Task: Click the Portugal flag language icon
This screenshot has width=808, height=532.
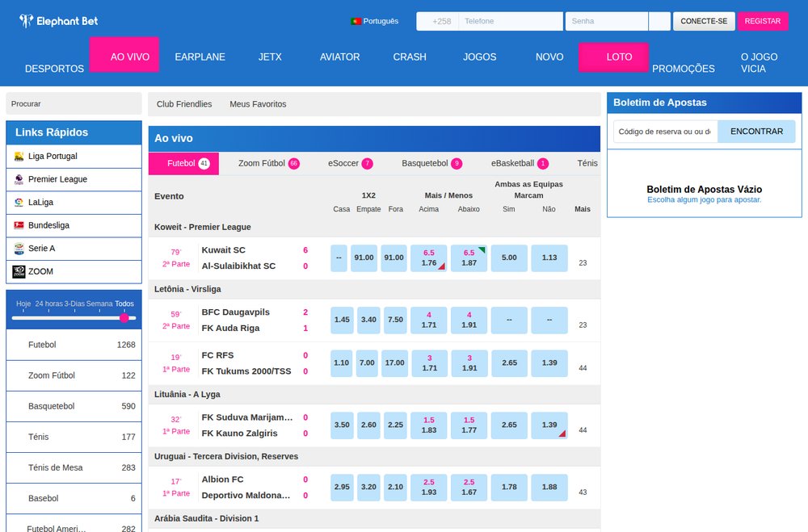Action: point(356,21)
